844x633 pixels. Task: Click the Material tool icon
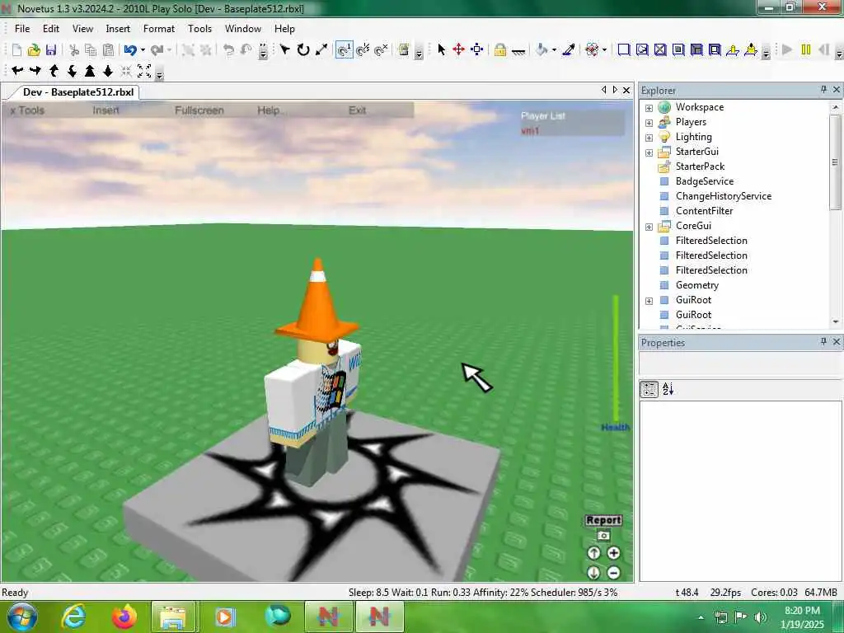coord(592,50)
